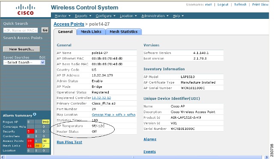274x159 pixels.
Task: Expand the Configure menu
Action: (105, 16)
